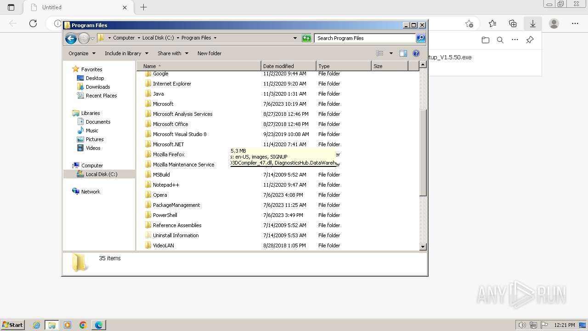Click Explorer's forward arrow button

point(84,38)
